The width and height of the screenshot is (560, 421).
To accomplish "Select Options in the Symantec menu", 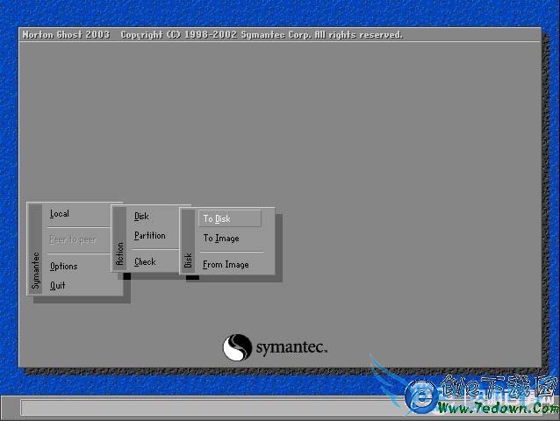I will click(63, 266).
